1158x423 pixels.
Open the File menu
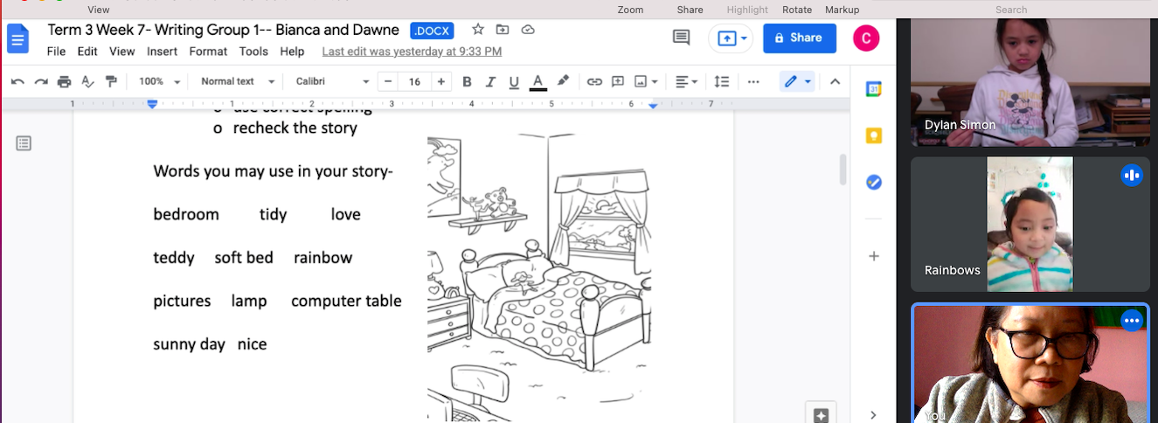[x=56, y=52]
